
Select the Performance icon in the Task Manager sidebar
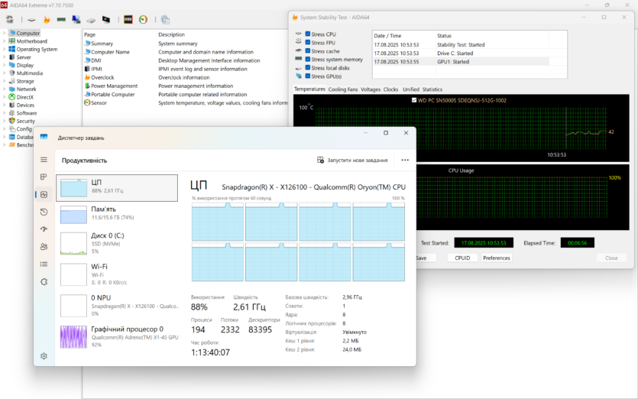coord(44,195)
